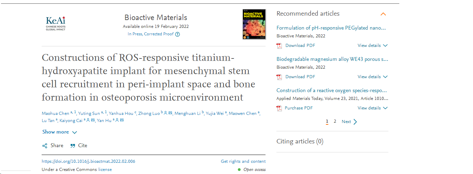Expand View details for the first recommended article
Screen dimensions: 473x174
point(372,46)
